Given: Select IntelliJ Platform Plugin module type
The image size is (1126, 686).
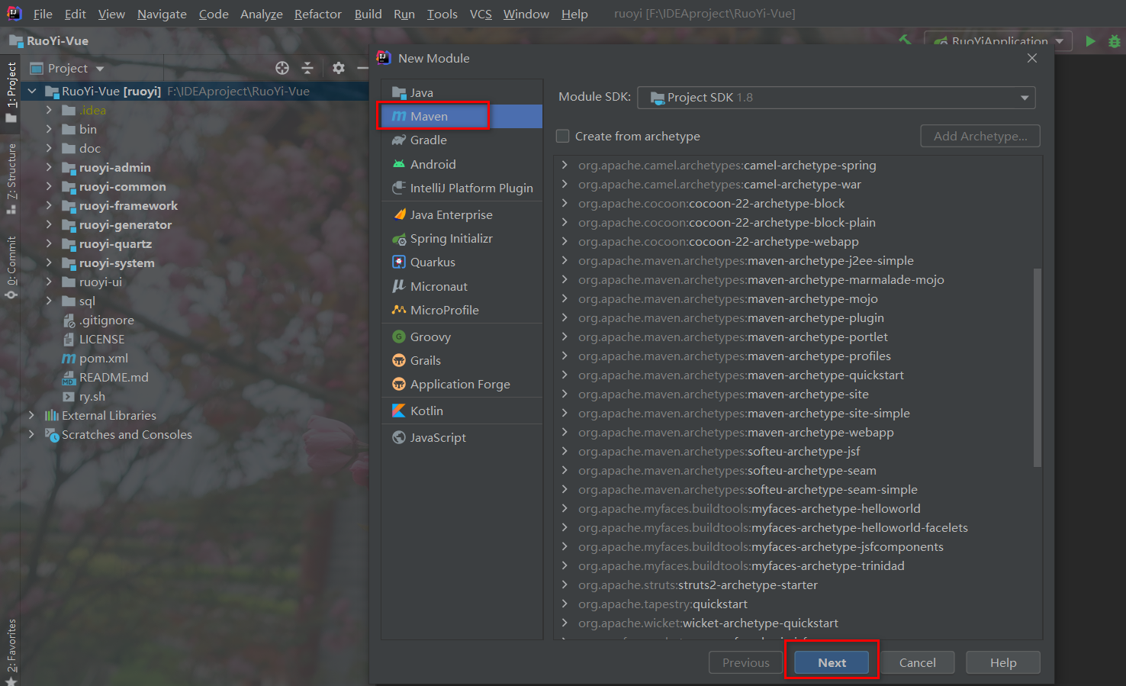Looking at the screenshot, I should coord(462,188).
